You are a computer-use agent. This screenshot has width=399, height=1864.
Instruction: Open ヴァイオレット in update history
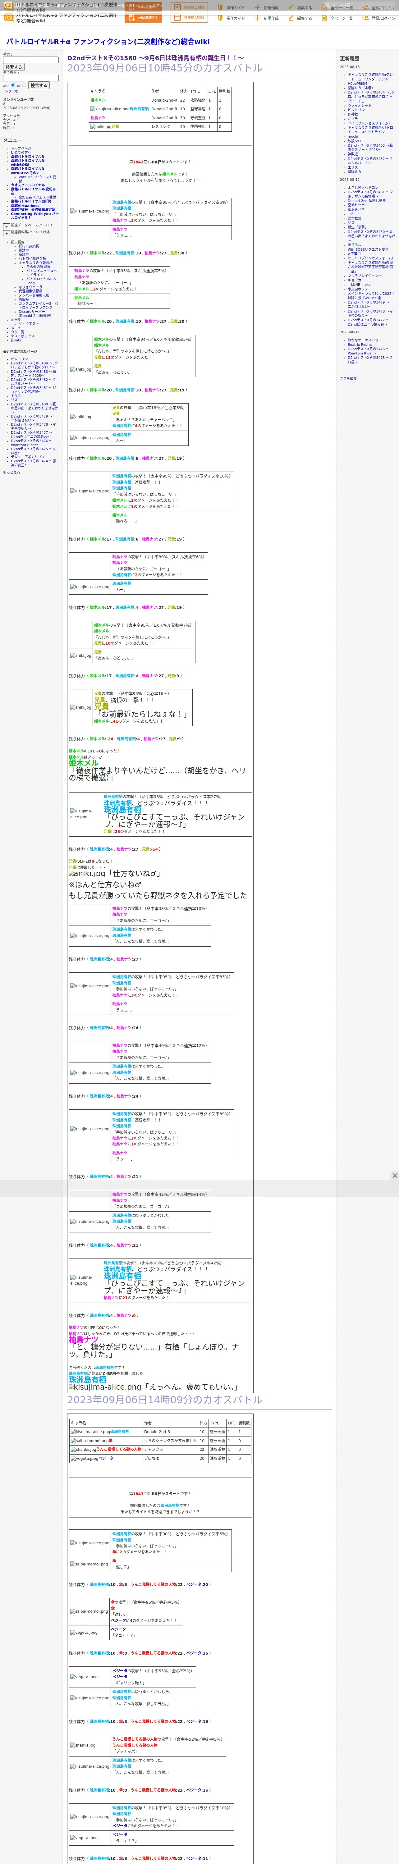click(x=359, y=106)
